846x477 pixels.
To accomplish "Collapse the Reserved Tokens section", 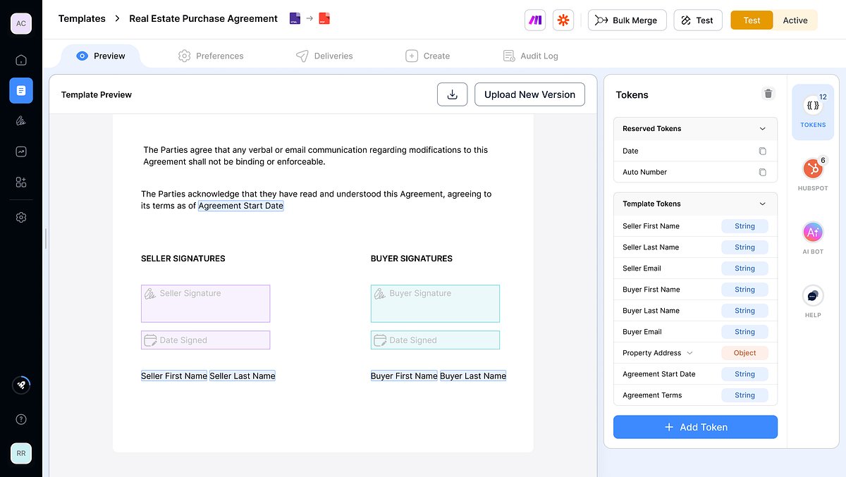I will pos(761,128).
